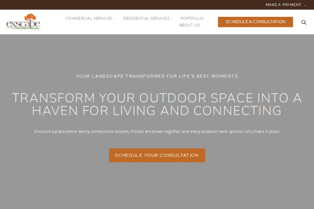Open the Commercial Services menu

pyautogui.click(x=89, y=18)
